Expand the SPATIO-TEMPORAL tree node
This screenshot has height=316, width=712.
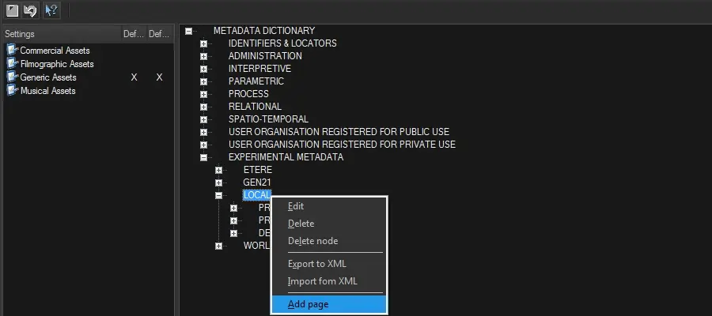pyautogui.click(x=204, y=119)
